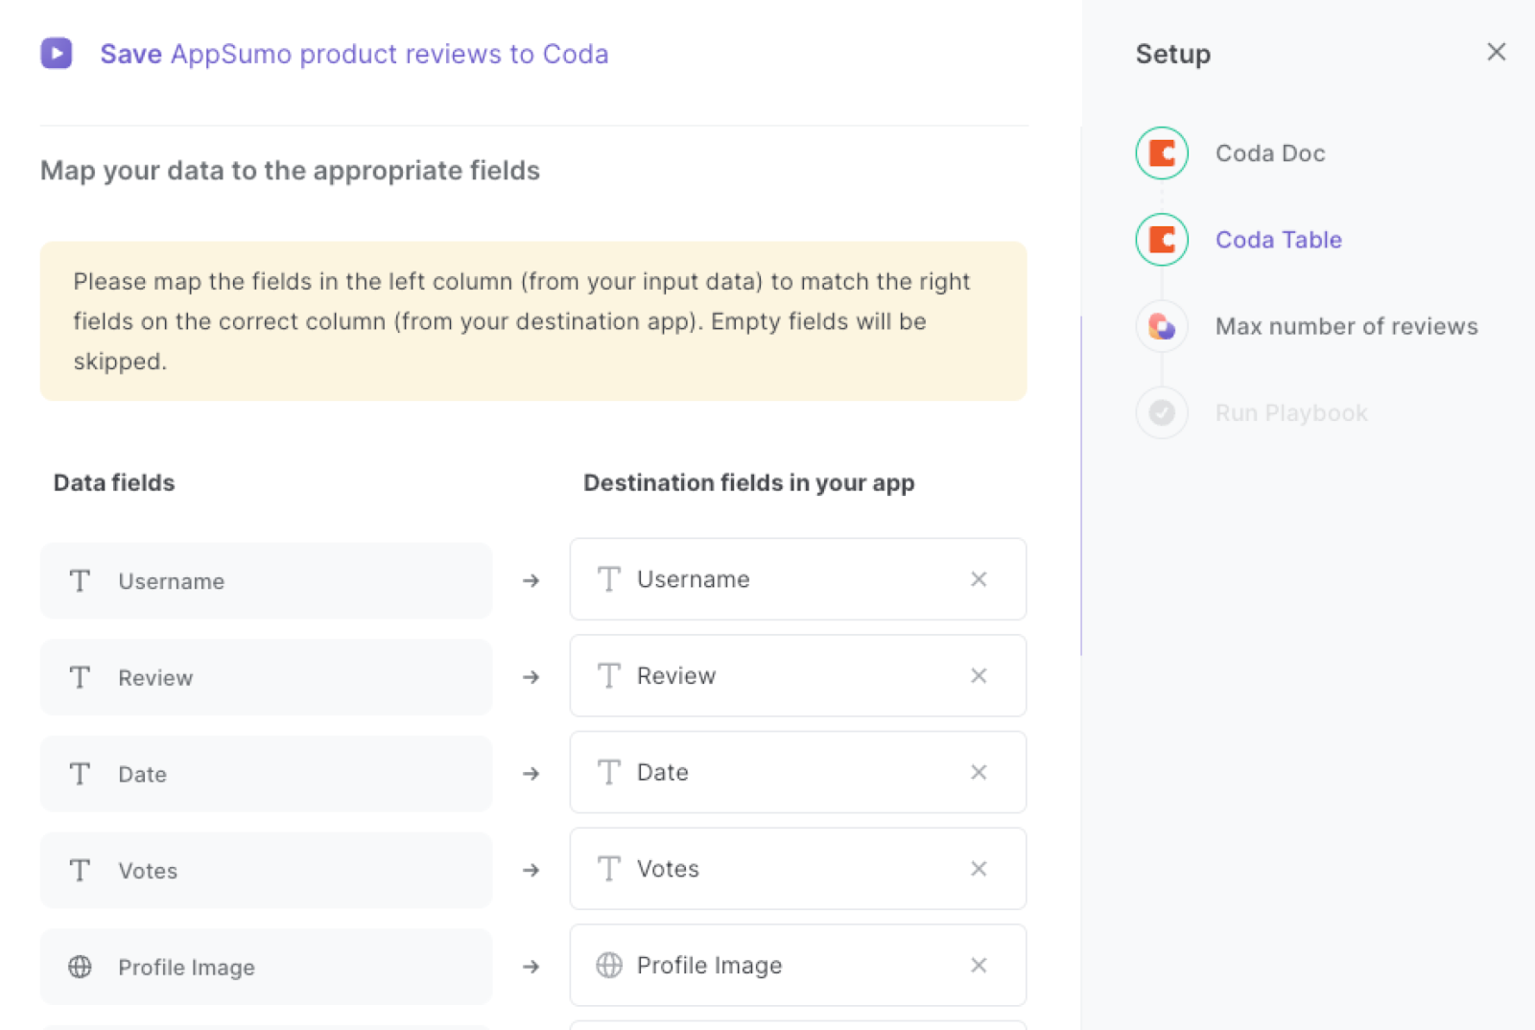This screenshot has width=1535, height=1030.
Task: Click the purple playbook play icon
Action: (x=57, y=53)
